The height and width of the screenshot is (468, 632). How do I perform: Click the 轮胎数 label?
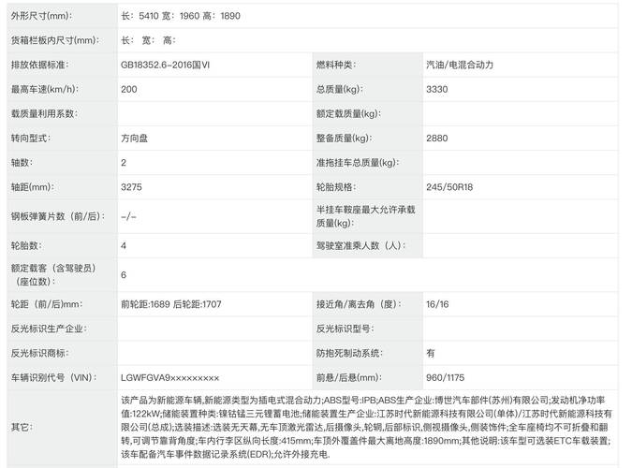click(x=26, y=245)
